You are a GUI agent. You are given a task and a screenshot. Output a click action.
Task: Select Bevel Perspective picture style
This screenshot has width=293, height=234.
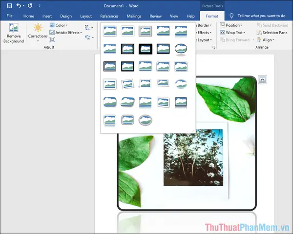pyautogui.click(x=127, y=102)
